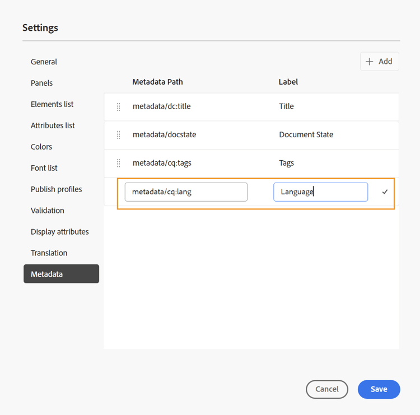Click the drag handle for metadata/dc:title row
The width and height of the screenshot is (420, 415).
pos(118,107)
